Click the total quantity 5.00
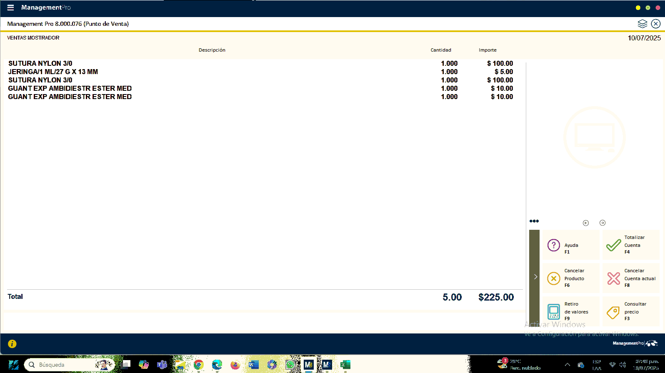The image size is (665, 373). (x=452, y=297)
